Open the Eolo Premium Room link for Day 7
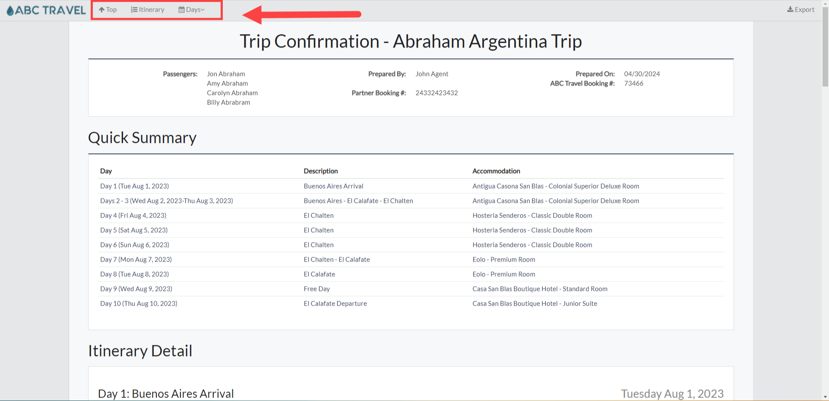 point(503,259)
